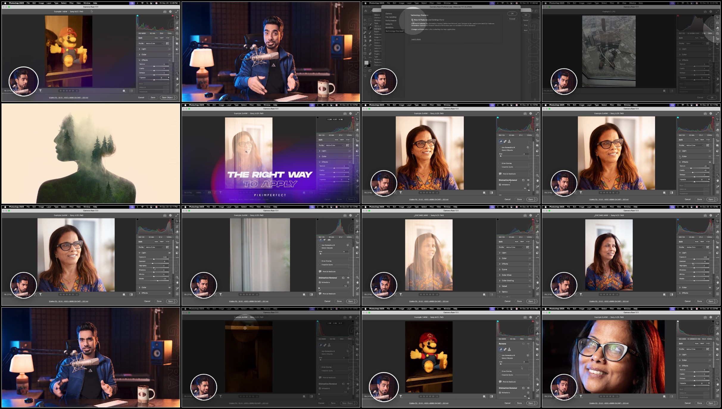Uncheck Reflections in 12:10PM Distraction Removal frame
This screenshot has width=722, height=409.
pos(500,185)
